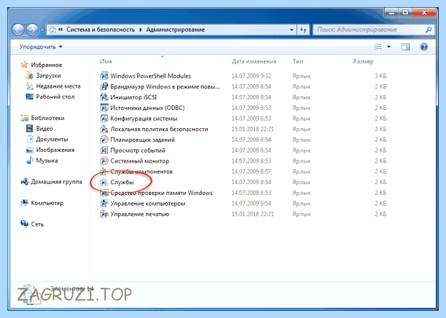Click "Ярлык" type in Службы row

[301, 182]
